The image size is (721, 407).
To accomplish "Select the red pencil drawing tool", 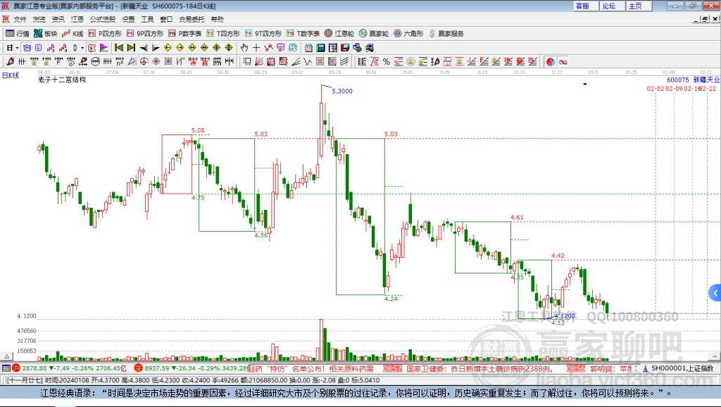I will point(10,62).
